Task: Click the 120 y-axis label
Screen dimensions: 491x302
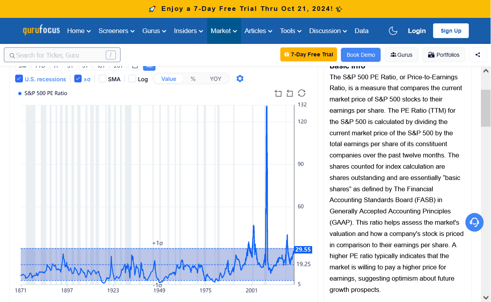Action: pyautogui.click(x=302, y=122)
